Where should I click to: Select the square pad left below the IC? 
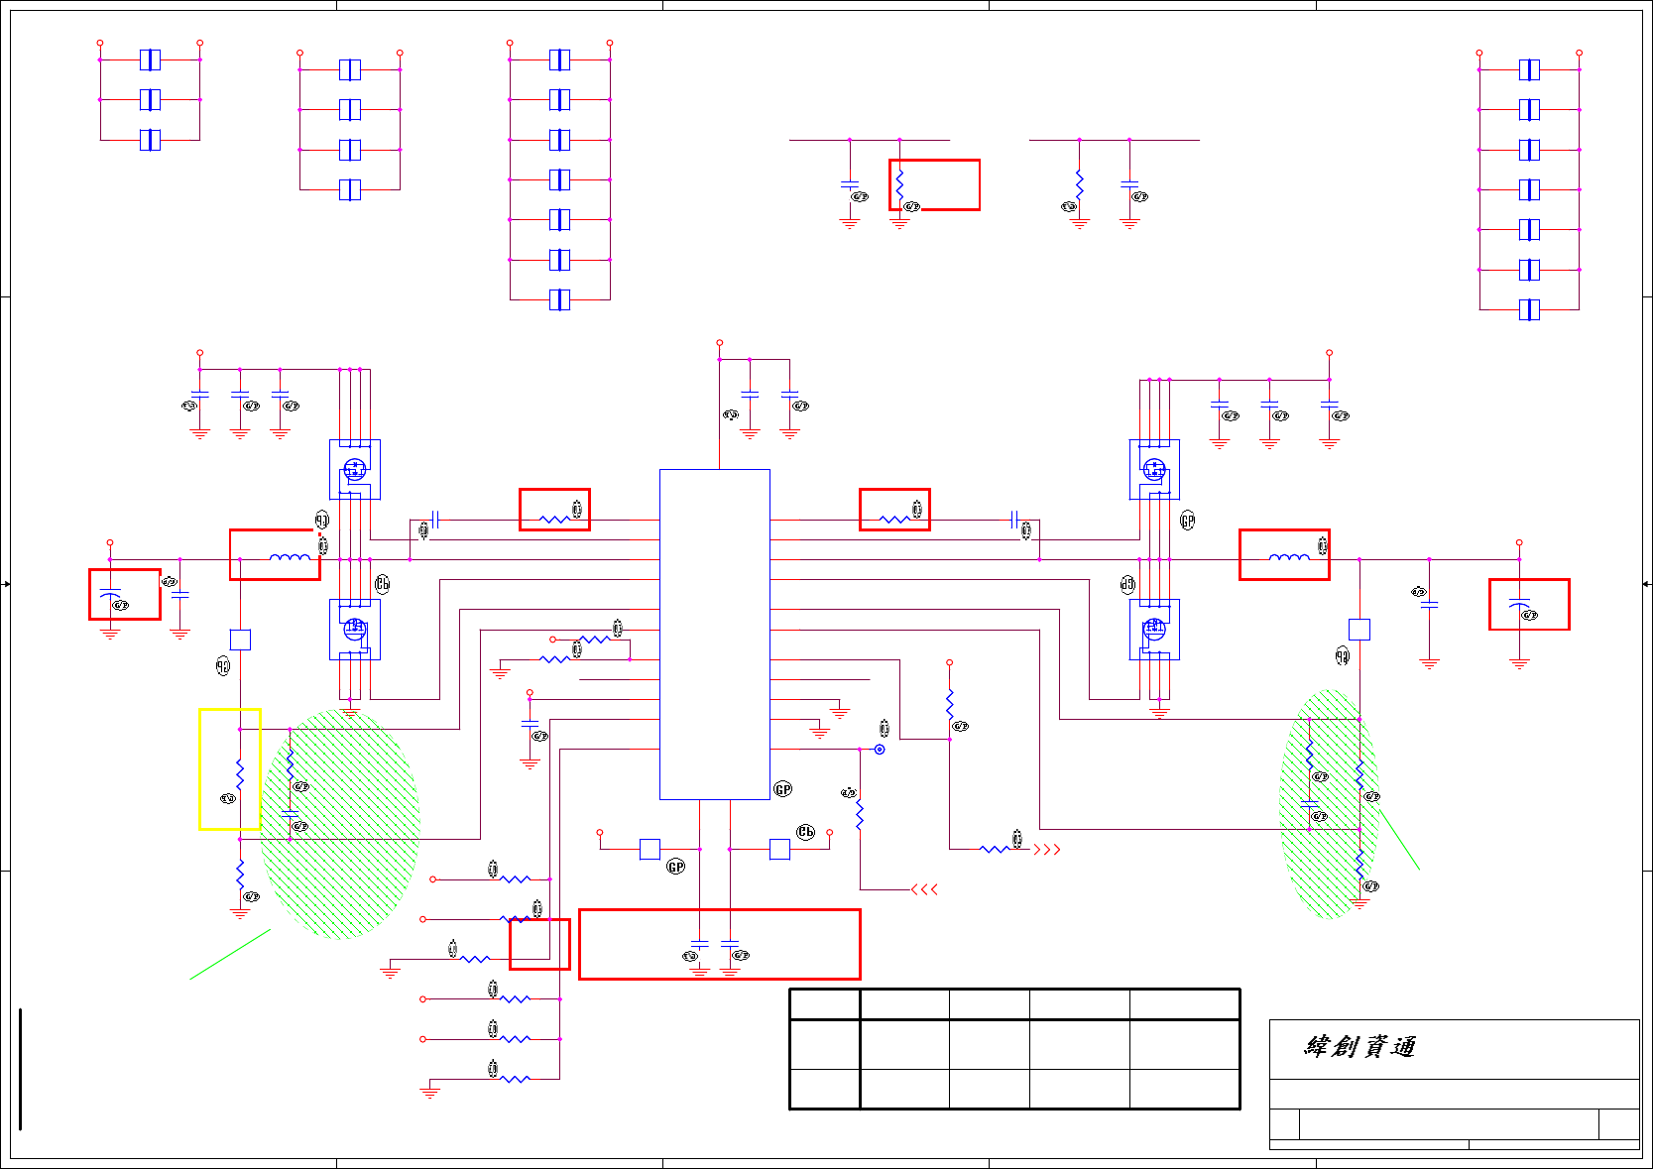click(x=649, y=850)
